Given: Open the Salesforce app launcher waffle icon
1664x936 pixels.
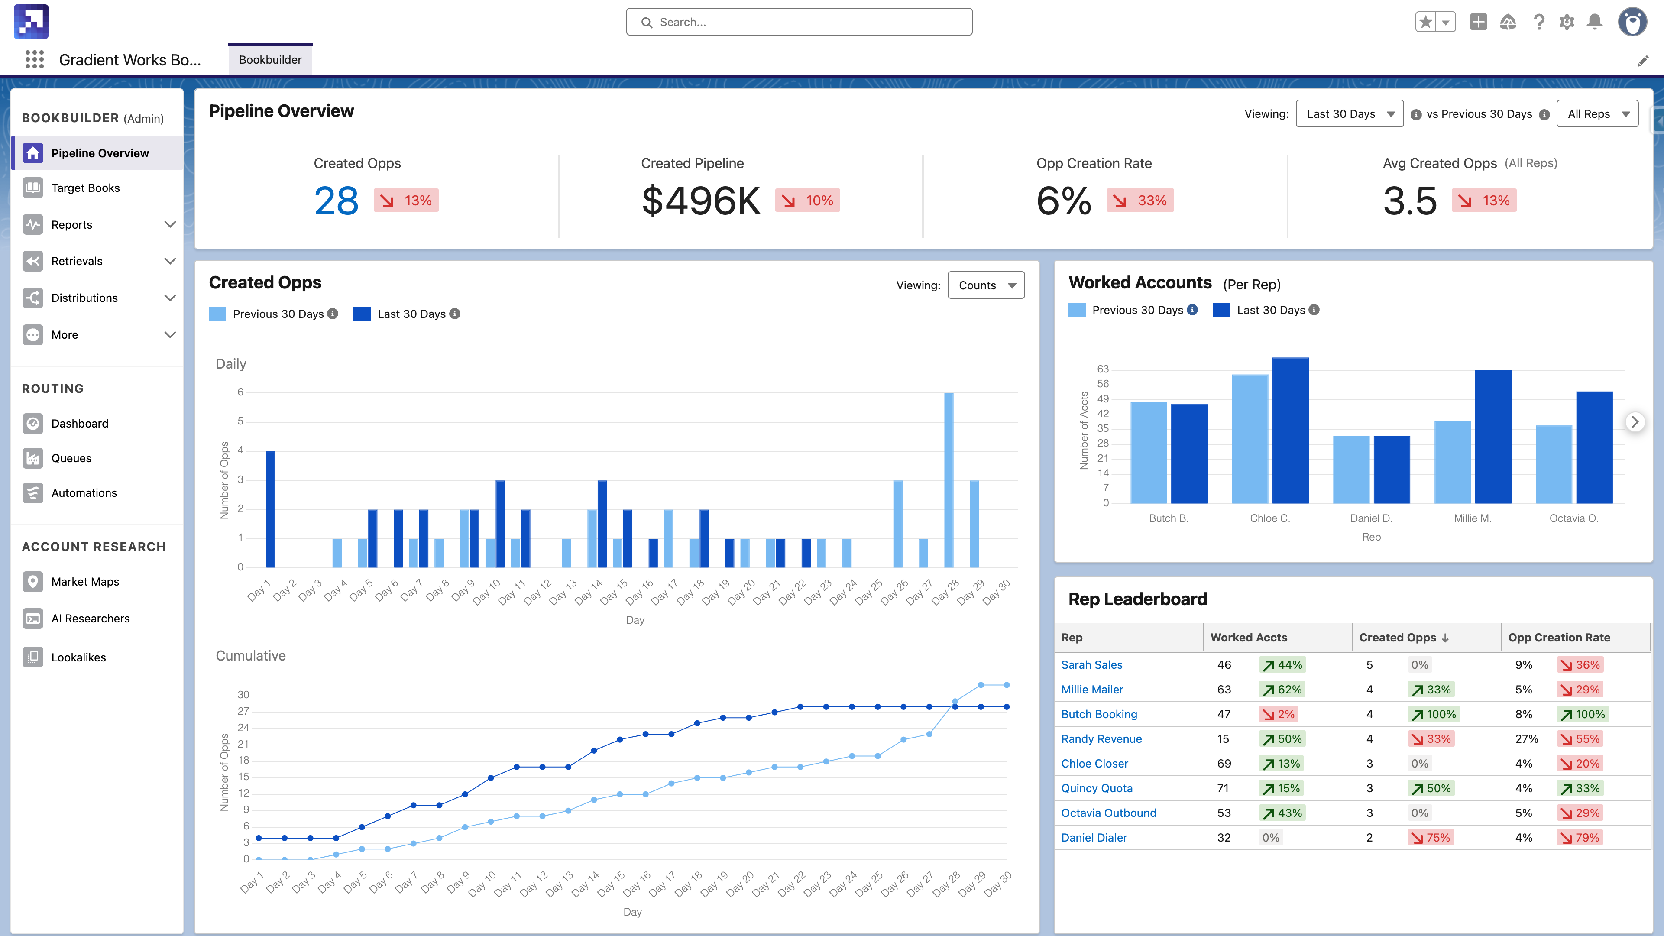Looking at the screenshot, I should tap(34, 59).
